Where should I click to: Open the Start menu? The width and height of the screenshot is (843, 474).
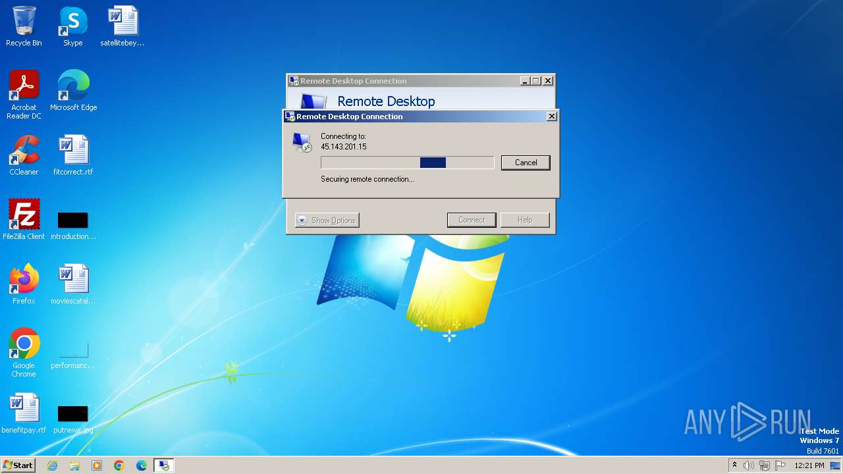point(18,465)
